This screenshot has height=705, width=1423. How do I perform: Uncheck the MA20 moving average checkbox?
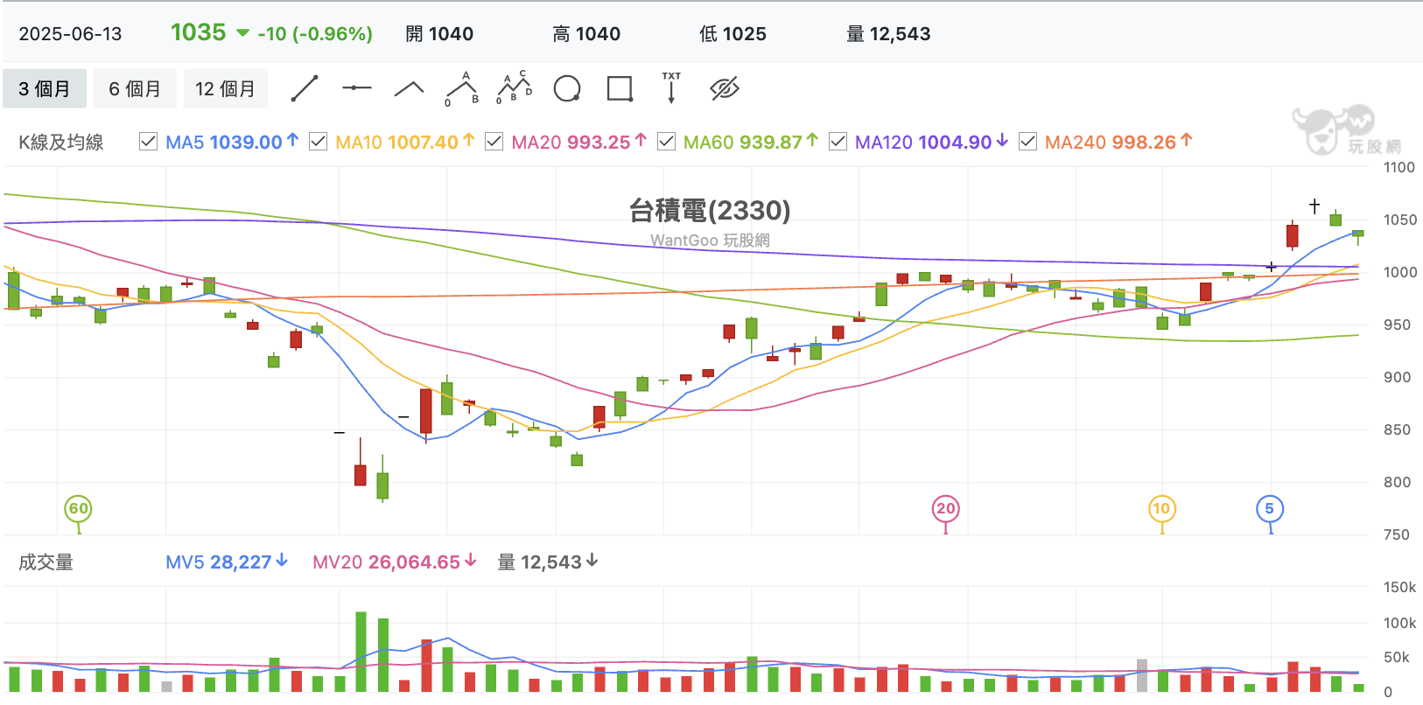[x=494, y=142]
